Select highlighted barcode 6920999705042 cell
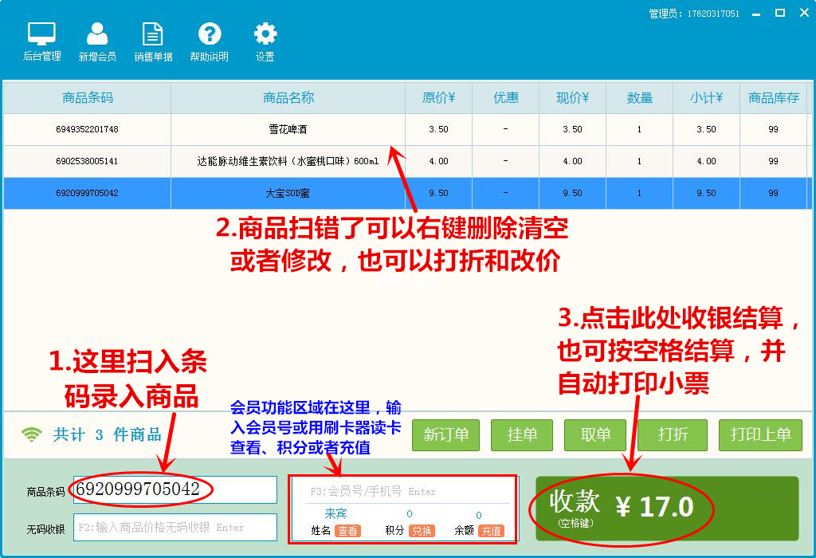Screen dimensions: 816x558 [x=88, y=193]
